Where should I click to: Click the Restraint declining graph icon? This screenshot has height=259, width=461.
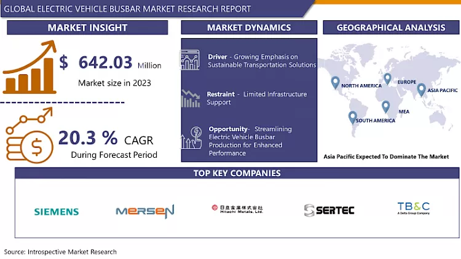click(x=191, y=98)
